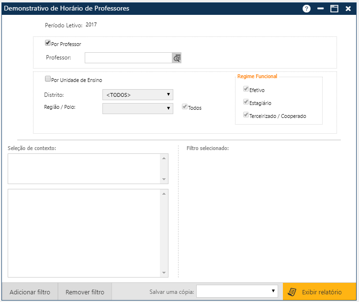Close the Demonstrativo de Horário dialog

pyautogui.click(x=348, y=9)
